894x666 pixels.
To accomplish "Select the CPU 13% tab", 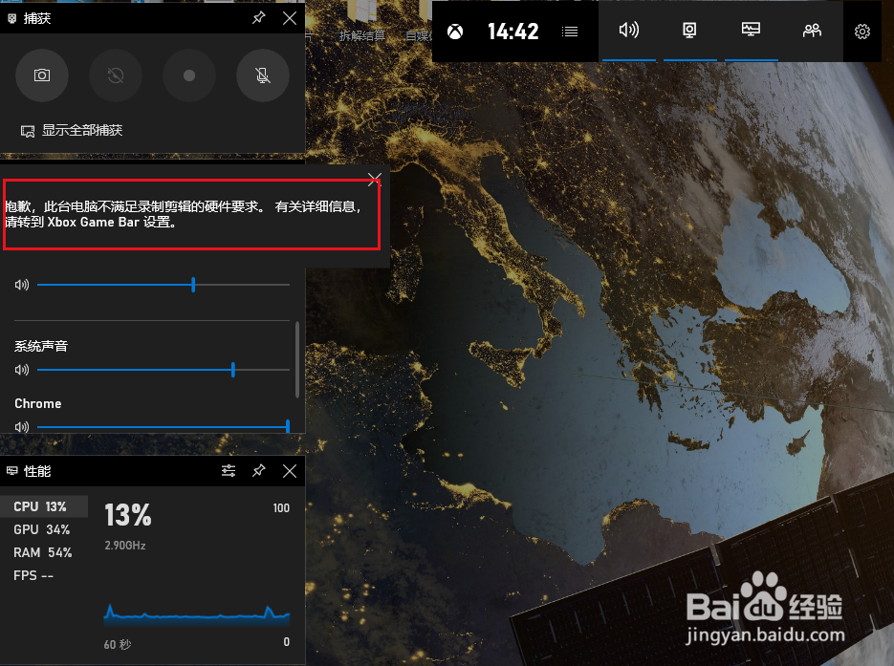I will 44,506.
